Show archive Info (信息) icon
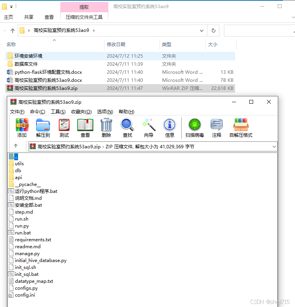 pos(169,125)
